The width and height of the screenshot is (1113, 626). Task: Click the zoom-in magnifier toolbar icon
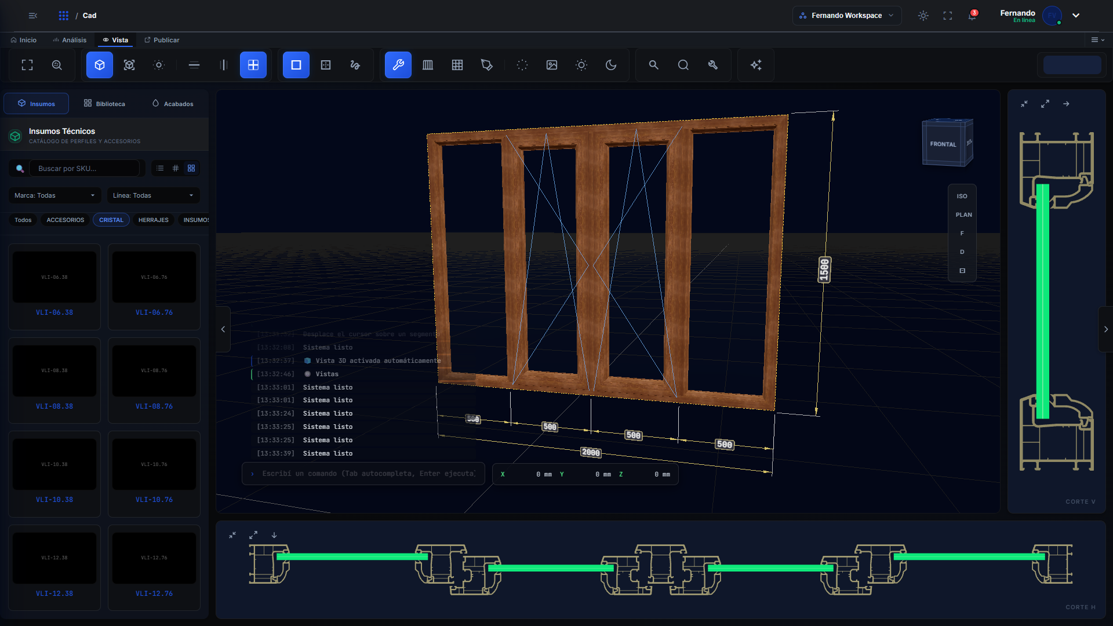pos(57,65)
